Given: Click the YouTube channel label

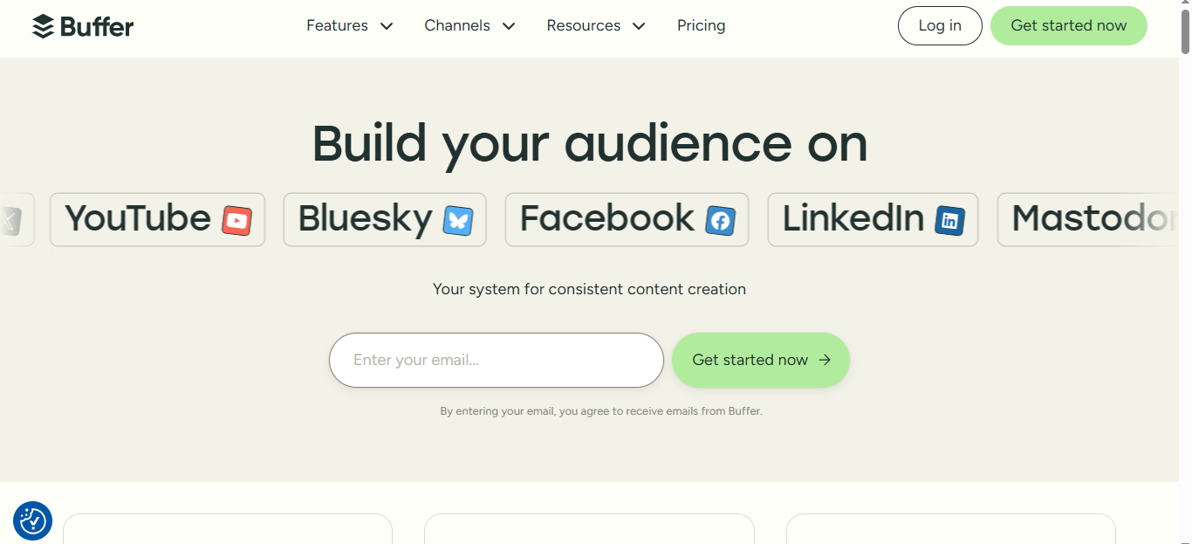Looking at the screenshot, I should 138,219.
